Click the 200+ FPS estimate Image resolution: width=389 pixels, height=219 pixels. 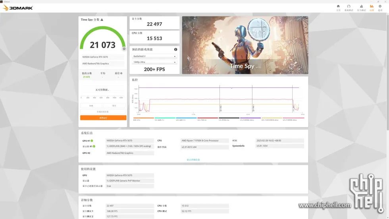[154, 69]
